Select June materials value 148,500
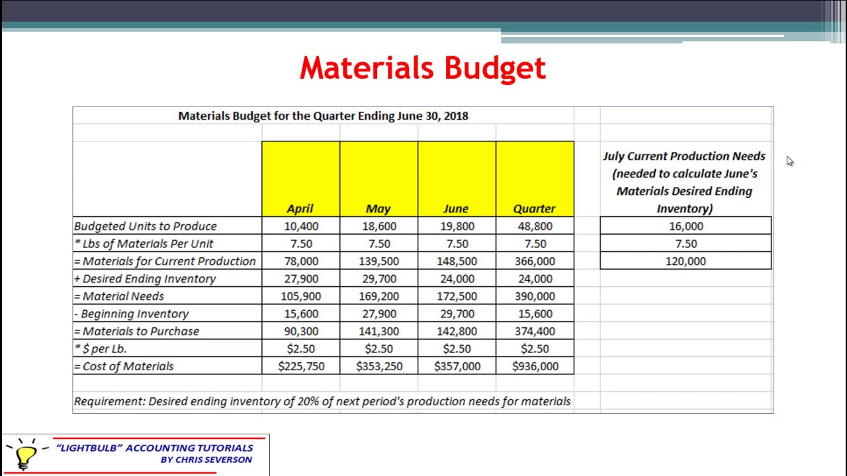This screenshot has height=476, width=847. tap(457, 261)
